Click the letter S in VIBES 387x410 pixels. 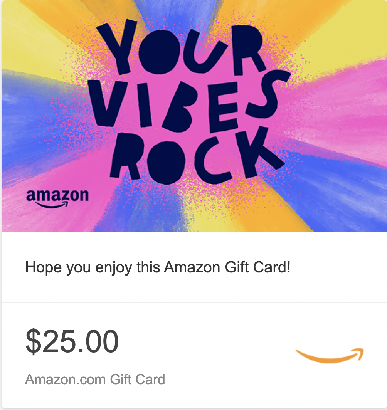268,96
